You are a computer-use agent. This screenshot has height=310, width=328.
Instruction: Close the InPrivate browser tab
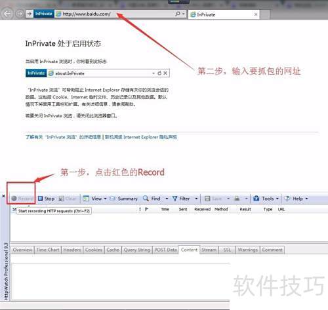click(x=256, y=14)
